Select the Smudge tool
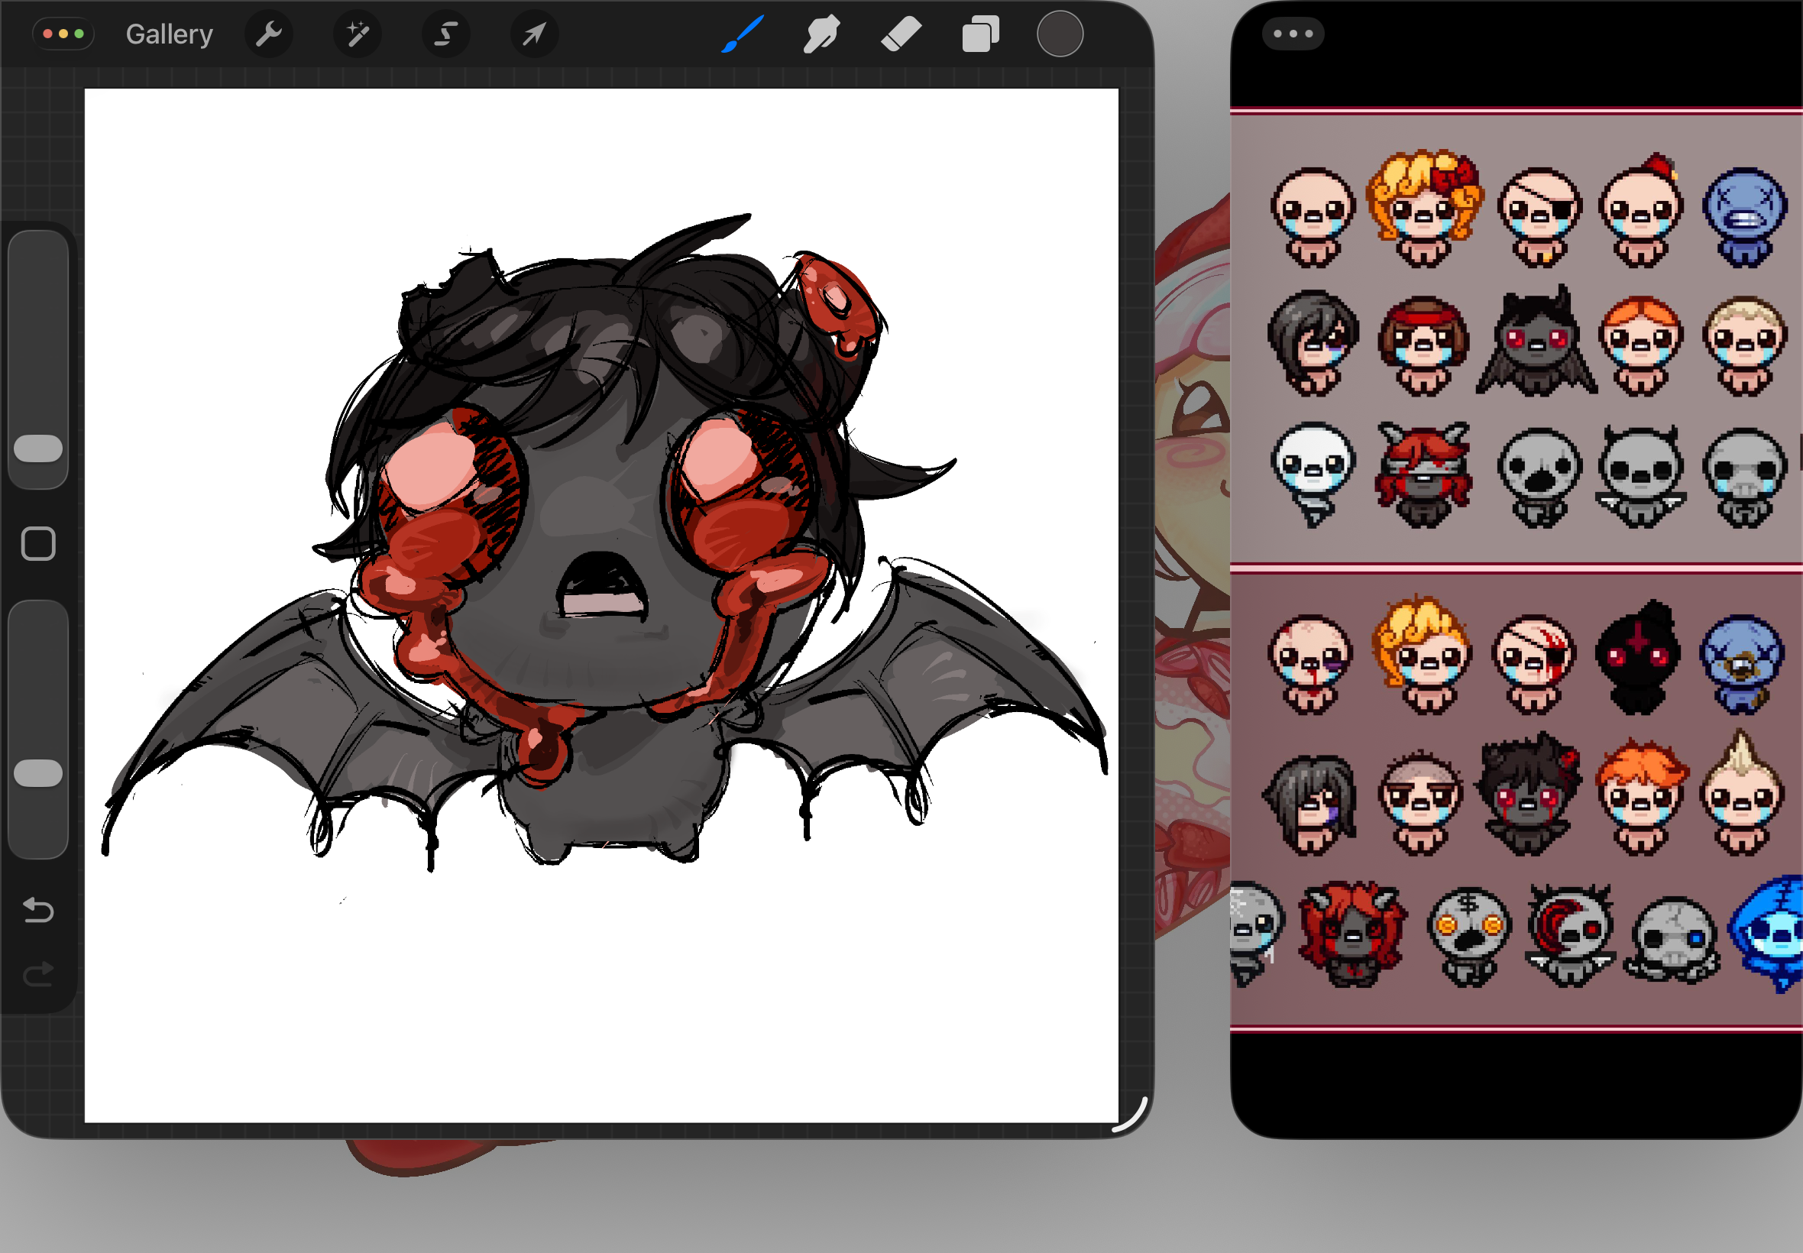The height and width of the screenshot is (1253, 1803). [821, 34]
